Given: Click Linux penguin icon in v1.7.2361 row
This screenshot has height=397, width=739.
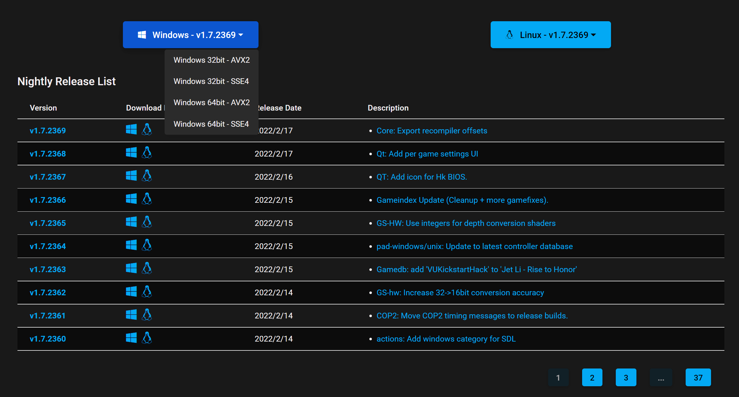Looking at the screenshot, I should 147,314.
